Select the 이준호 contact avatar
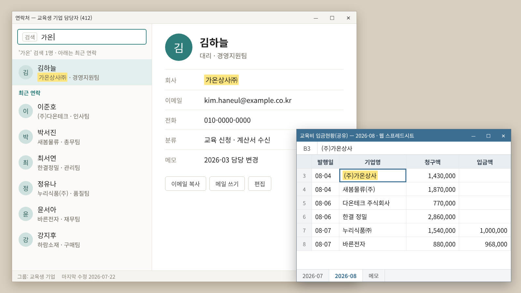521x293 pixels. coord(26,111)
